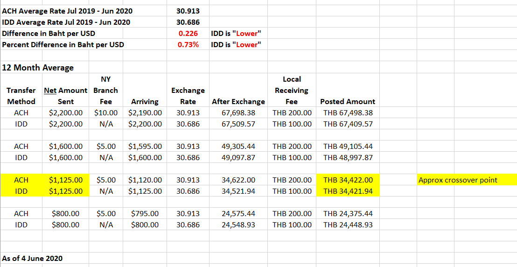The width and height of the screenshot is (517, 267).
Task: Select the highlighted THB 34,421.94 cell
Action: click(x=348, y=191)
